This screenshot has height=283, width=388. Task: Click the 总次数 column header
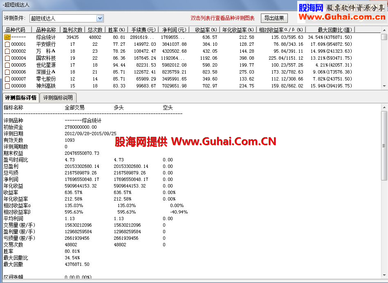pos(95,30)
